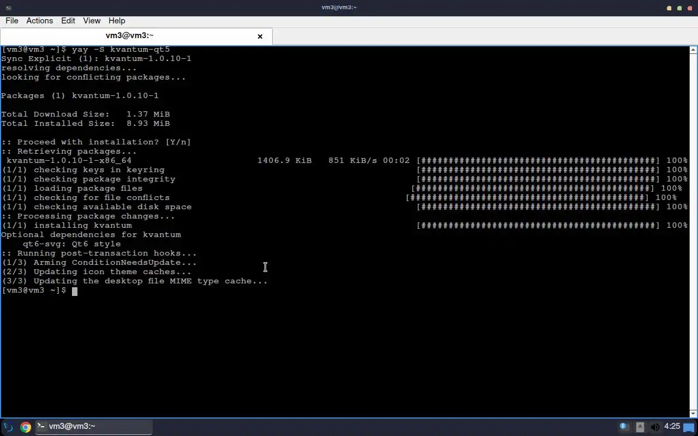The width and height of the screenshot is (698, 436).
Task: Select the vm3@vm3:~ terminal tab
Action: click(130, 36)
